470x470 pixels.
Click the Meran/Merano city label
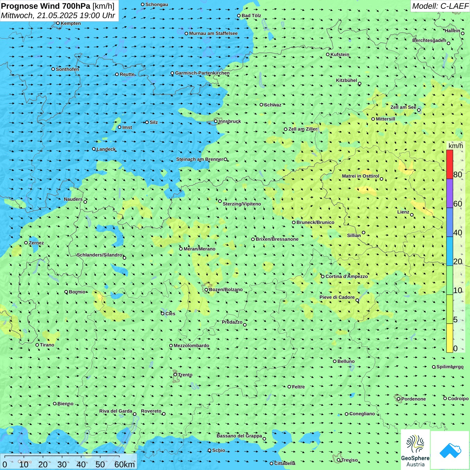[200, 249]
